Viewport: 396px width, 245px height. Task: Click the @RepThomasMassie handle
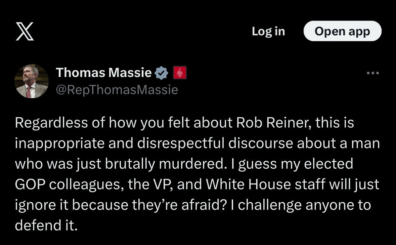point(117,90)
